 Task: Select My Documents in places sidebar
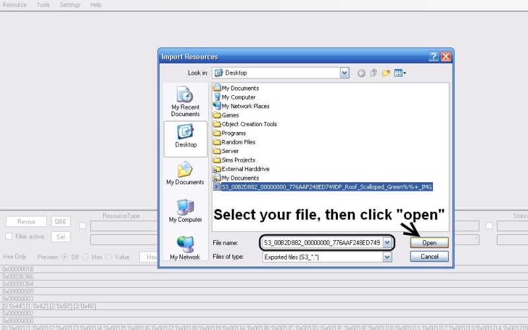185,173
